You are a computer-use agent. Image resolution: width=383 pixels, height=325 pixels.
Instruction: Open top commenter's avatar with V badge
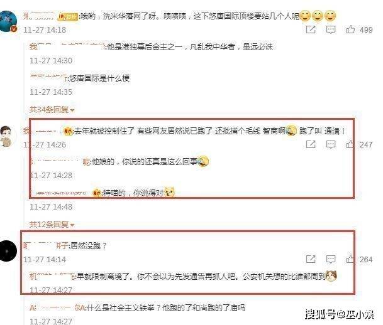coord(8,21)
